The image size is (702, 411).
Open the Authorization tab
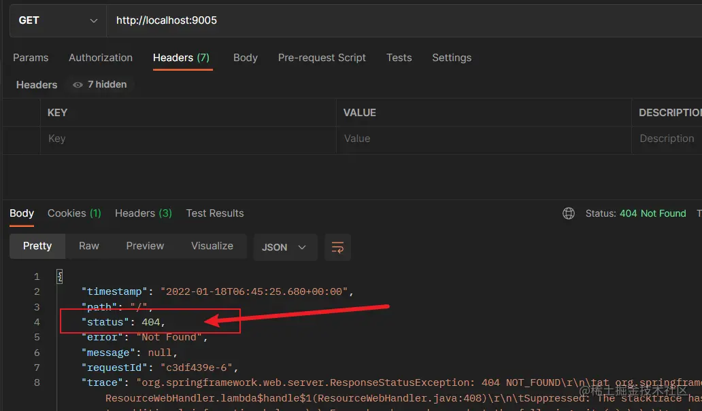(101, 58)
